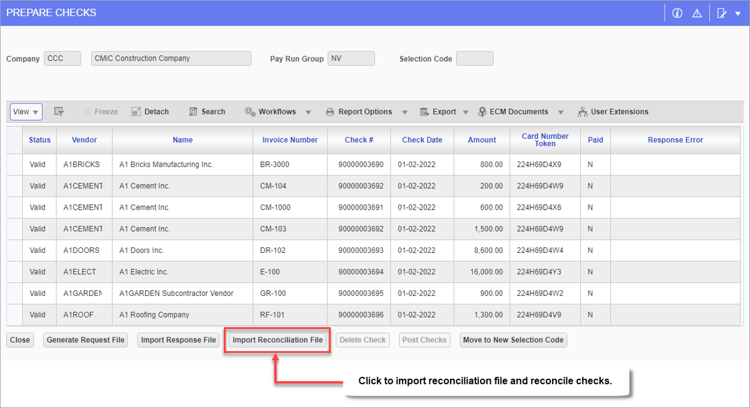Viewport: 750px width, 408px height.
Task: Click the company name field
Action: [x=171, y=58]
